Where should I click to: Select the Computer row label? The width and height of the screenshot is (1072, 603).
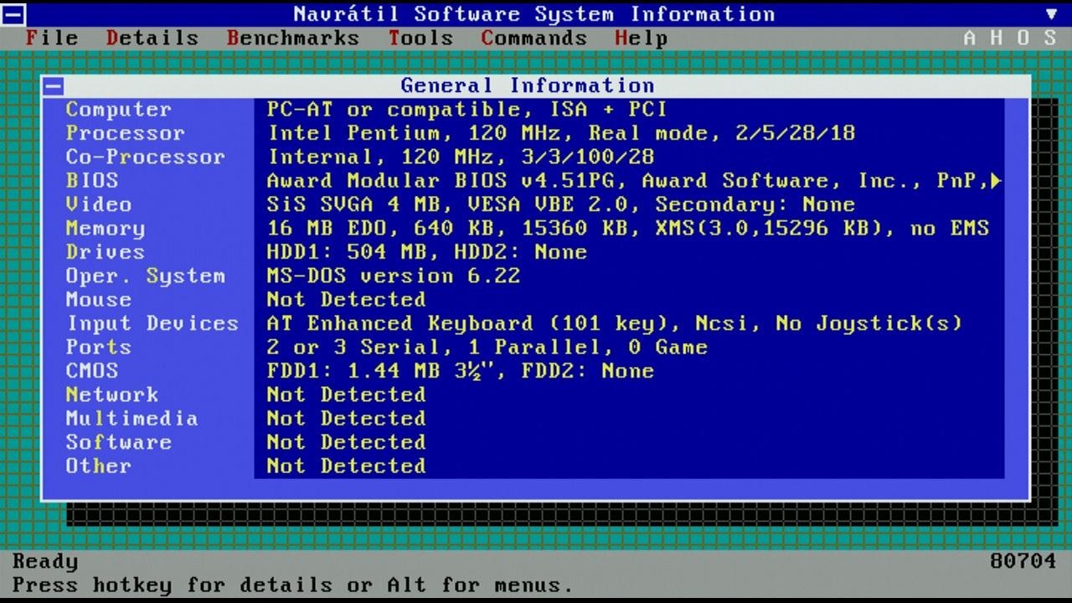[x=119, y=109]
